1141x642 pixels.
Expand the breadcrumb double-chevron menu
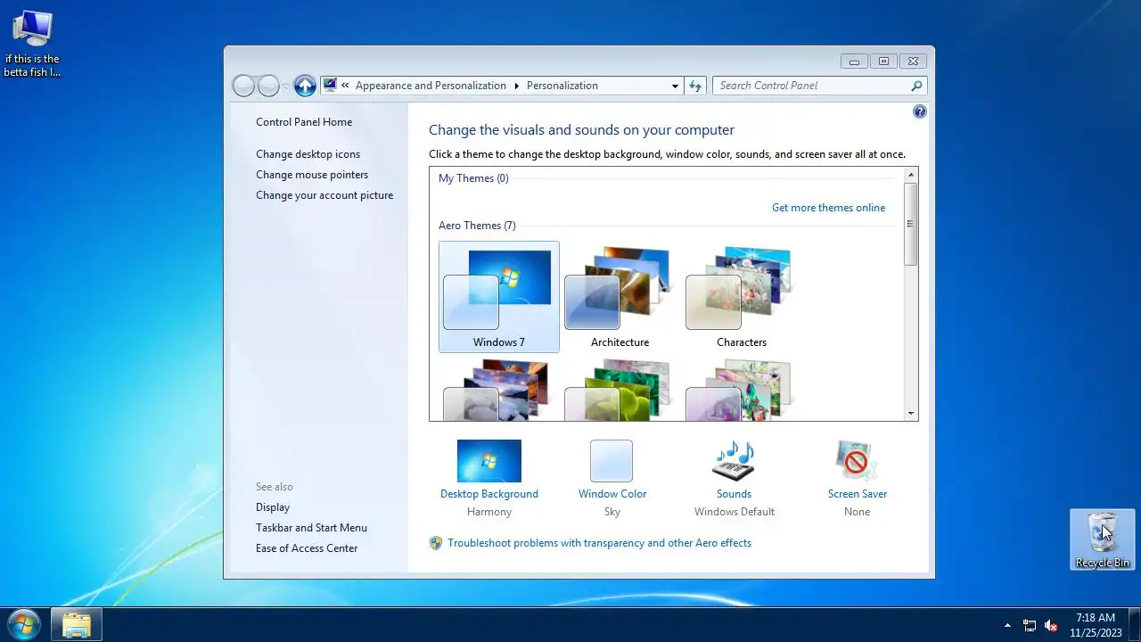345,86
